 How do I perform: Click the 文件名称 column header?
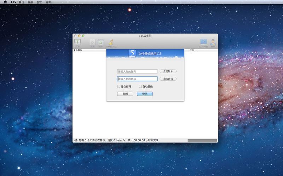pyautogui.click(x=77, y=50)
